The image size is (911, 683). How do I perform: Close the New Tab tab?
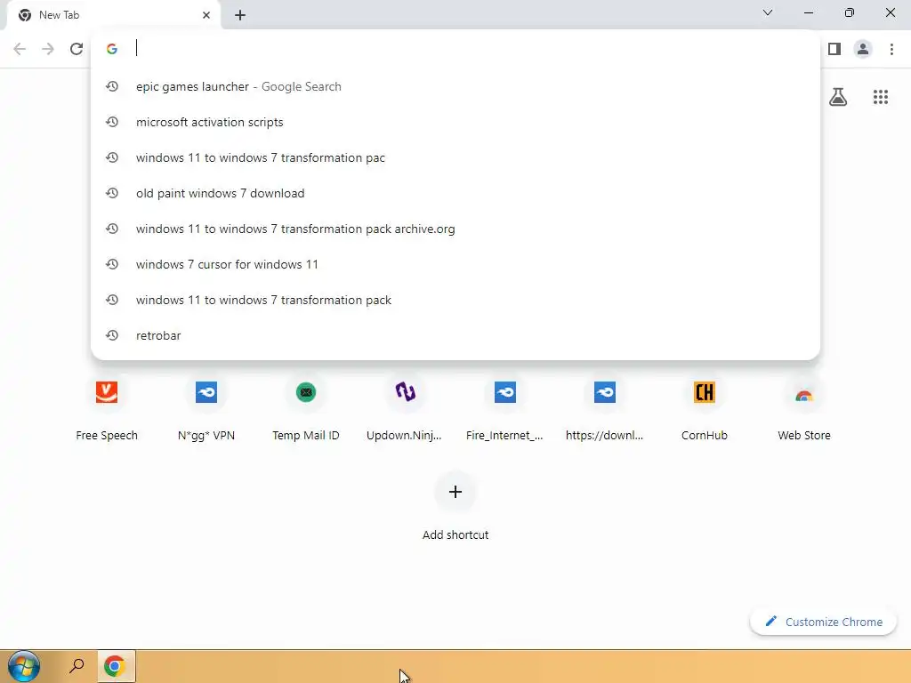(x=206, y=15)
